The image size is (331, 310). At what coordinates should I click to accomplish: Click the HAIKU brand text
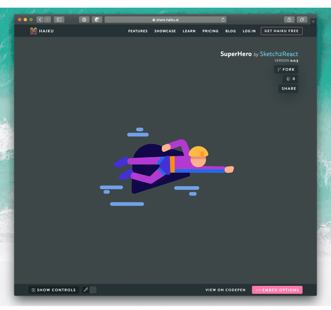click(x=46, y=31)
